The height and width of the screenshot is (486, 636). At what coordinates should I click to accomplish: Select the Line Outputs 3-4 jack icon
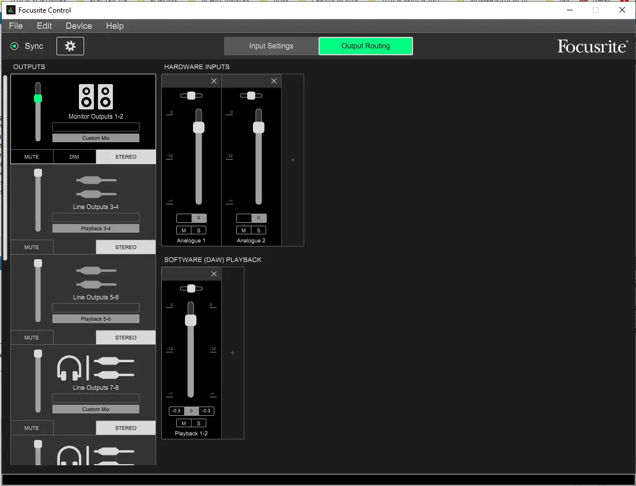pos(96,187)
